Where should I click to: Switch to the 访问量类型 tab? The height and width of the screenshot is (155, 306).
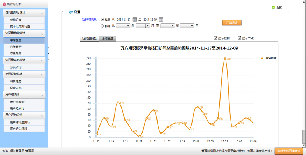[89, 38]
